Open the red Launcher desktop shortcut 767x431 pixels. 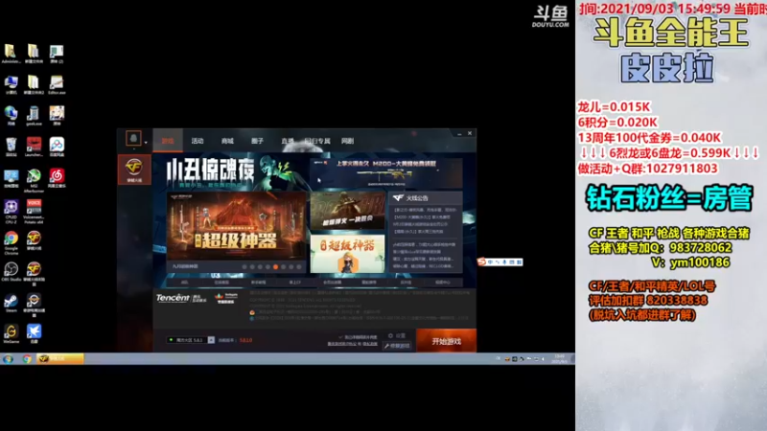34,147
